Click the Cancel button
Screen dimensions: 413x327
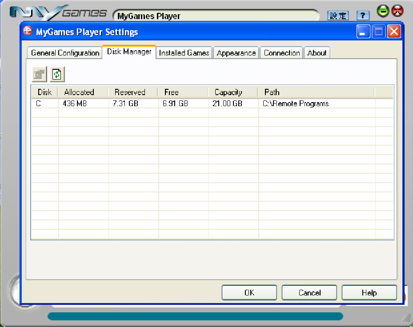[x=309, y=292]
